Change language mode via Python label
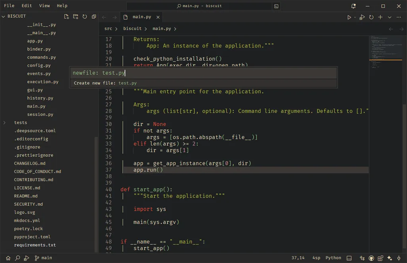Screen dimensions: 407x263 (333, 258)
